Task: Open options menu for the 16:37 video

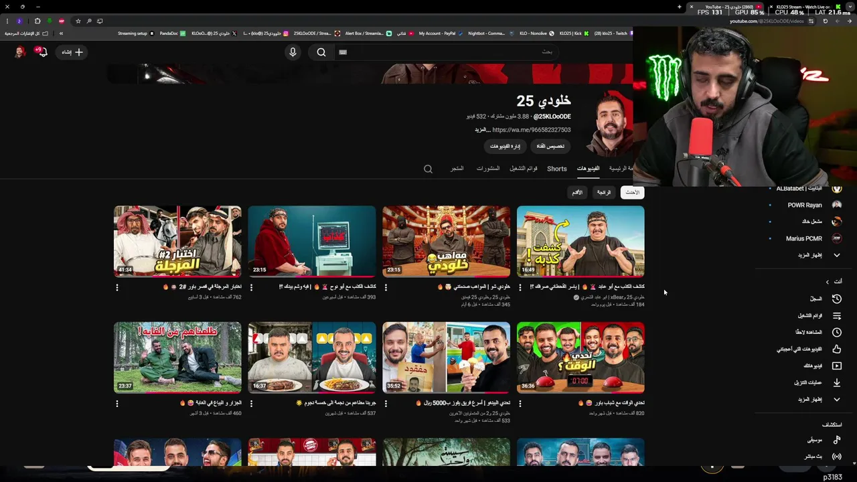Action: click(251, 404)
